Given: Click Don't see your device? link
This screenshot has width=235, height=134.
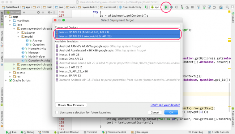Looking at the screenshot, I should [x=165, y=105].
